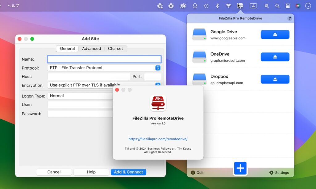Click the Dropbox disk icon
The height and width of the screenshot is (189, 316).
pos(199,79)
